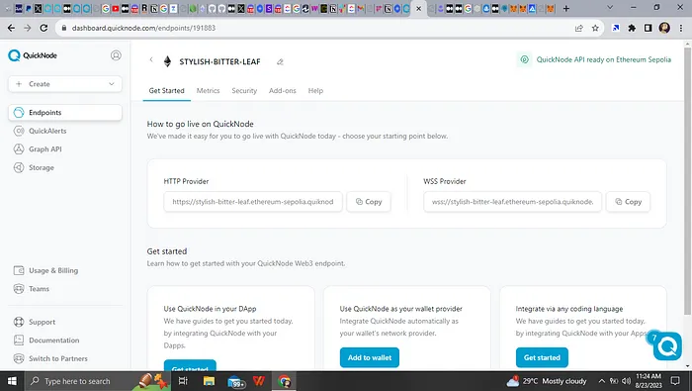Open Usage & Billing page
The width and height of the screenshot is (692, 391).
(53, 270)
